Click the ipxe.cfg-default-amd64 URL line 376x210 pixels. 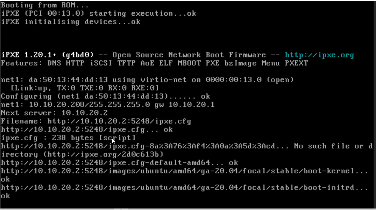[x=120, y=163]
